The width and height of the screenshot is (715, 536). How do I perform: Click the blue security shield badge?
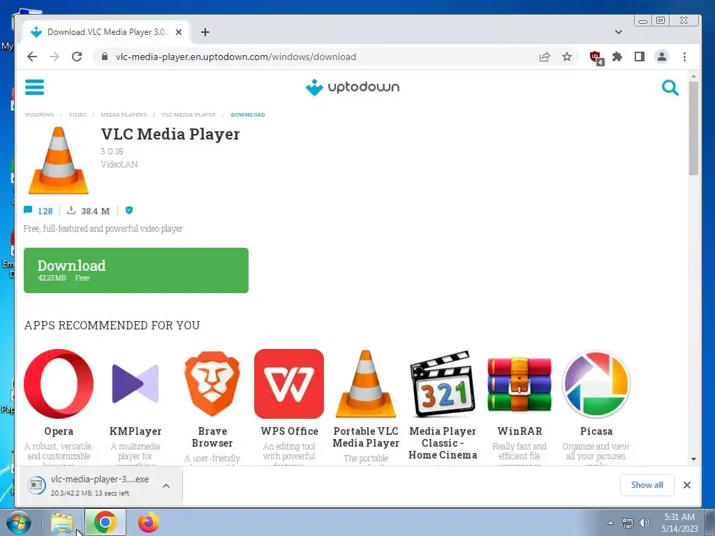(x=129, y=210)
